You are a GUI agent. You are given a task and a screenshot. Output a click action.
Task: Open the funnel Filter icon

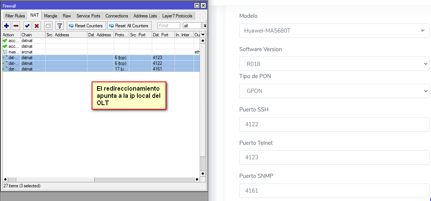(60, 26)
